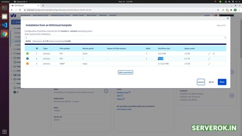Open notifications bell with red badge
Viewport: 242px width, 136px height.
point(215,15)
